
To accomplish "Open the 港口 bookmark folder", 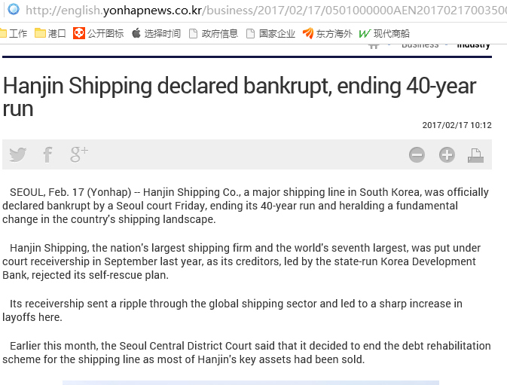I will coord(52,33).
